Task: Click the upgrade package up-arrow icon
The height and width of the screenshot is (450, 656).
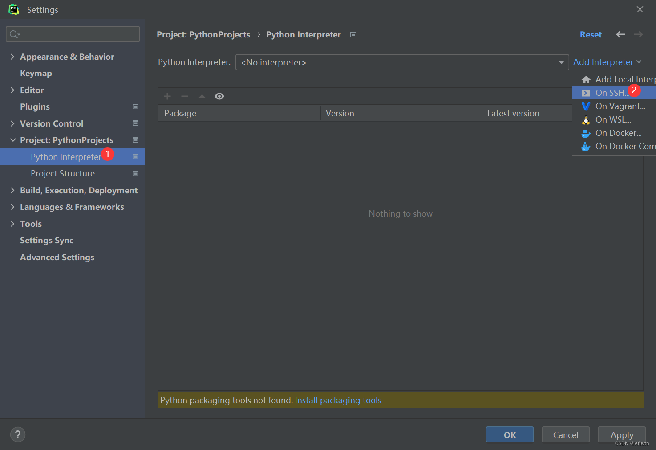Action: (x=202, y=96)
